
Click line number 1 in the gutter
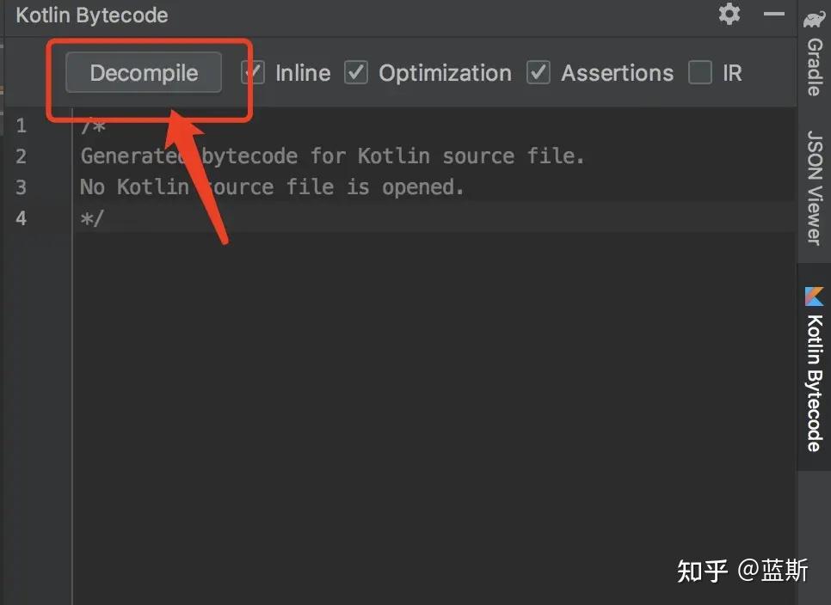(x=22, y=125)
